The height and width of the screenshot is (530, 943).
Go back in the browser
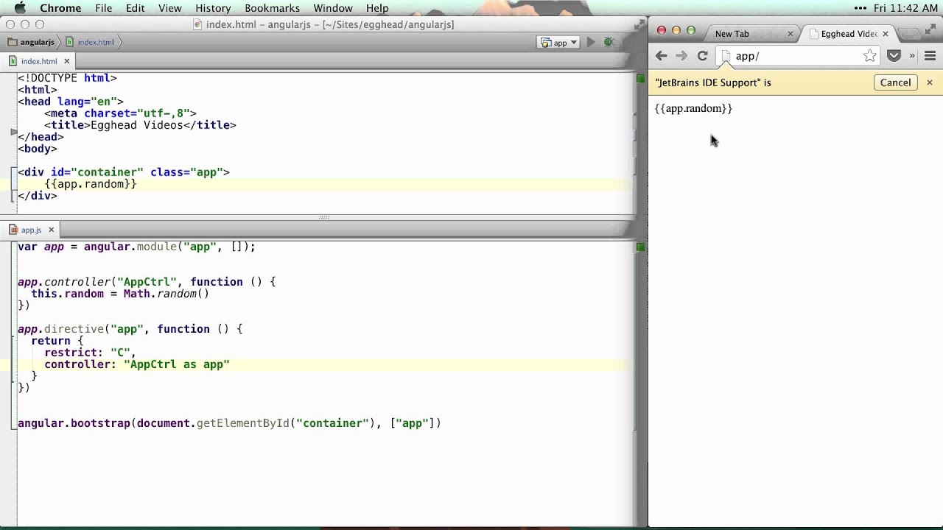(661, 56)
